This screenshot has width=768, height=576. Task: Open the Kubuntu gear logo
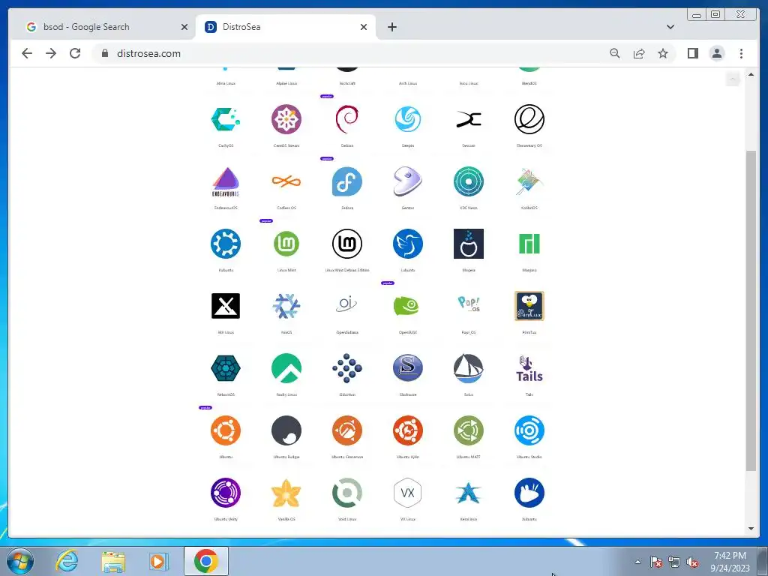click(226, 244)
